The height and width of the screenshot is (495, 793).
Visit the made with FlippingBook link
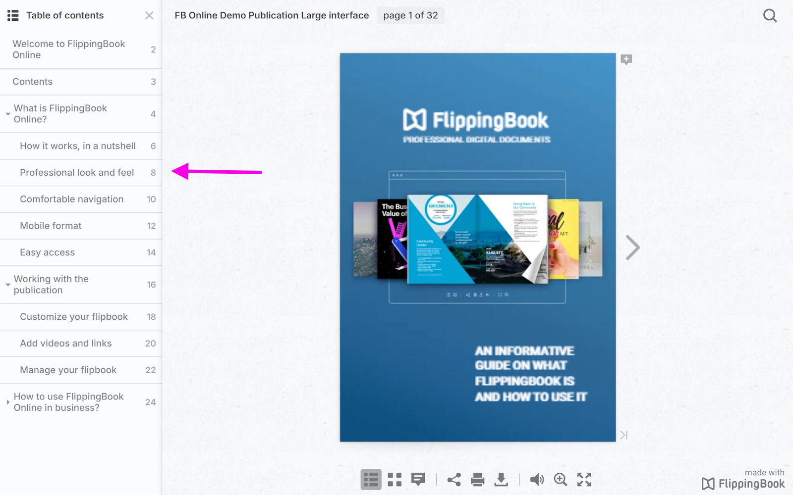(x=743, y=479)
